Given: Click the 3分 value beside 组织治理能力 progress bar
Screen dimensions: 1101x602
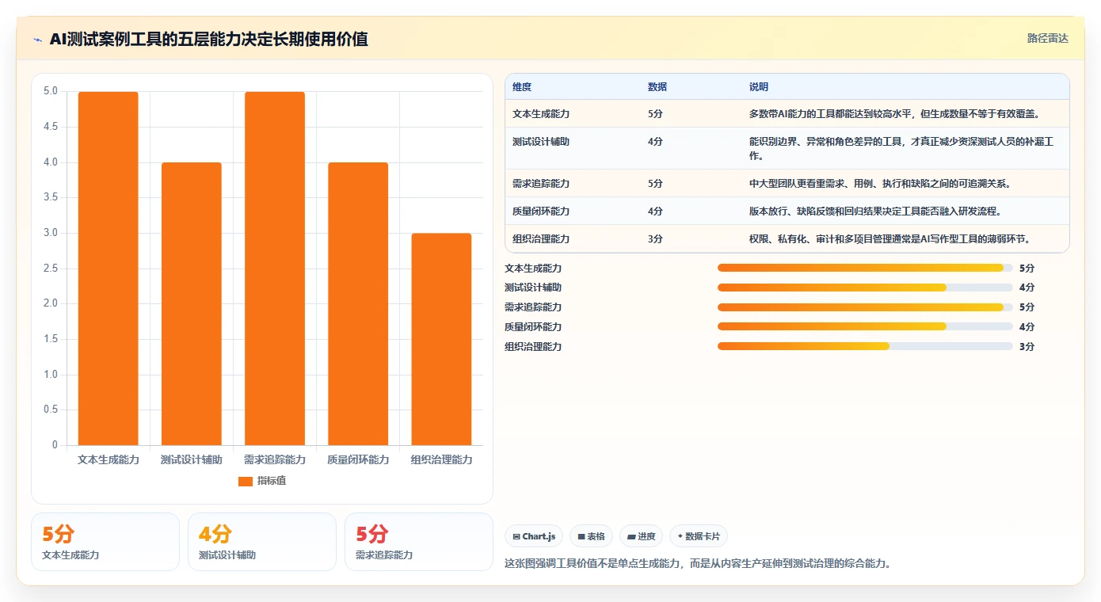Looking at the screenshot, I should coord(1027,347).
